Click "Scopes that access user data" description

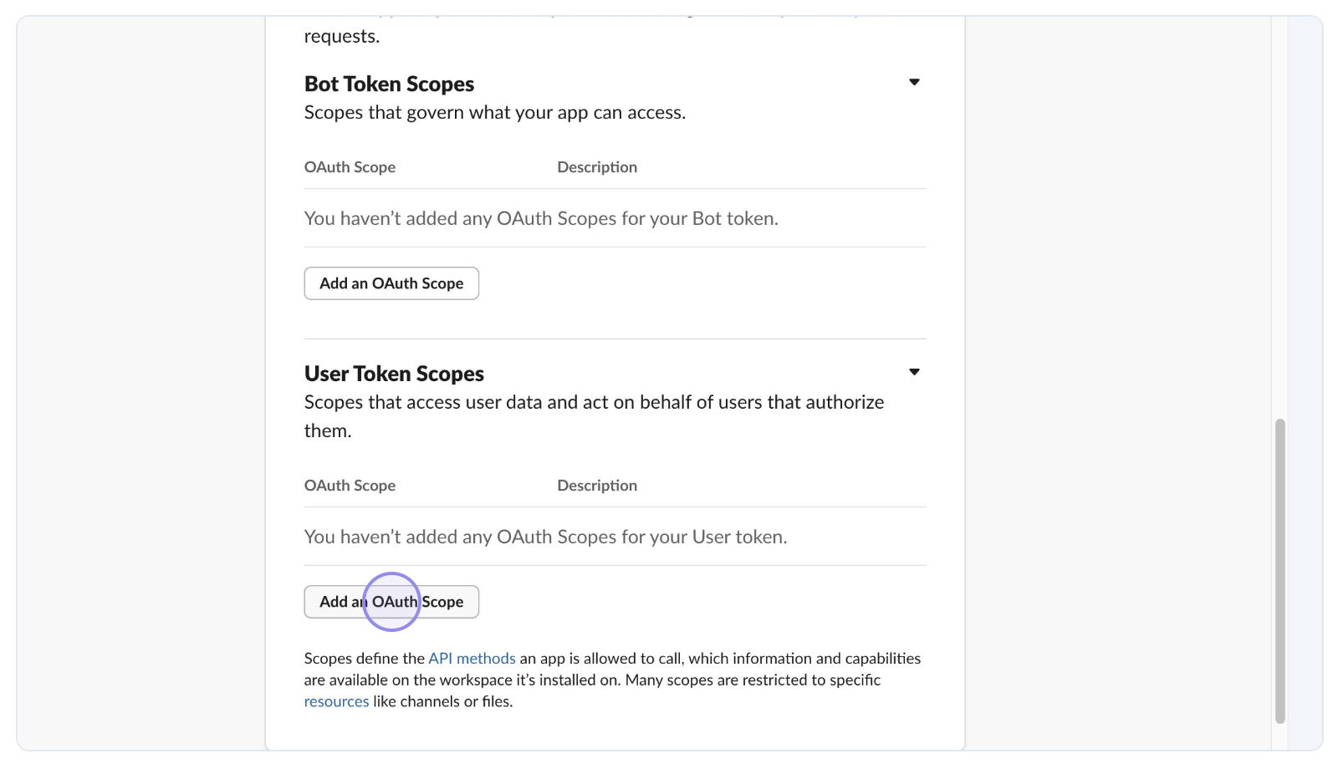click(594, 403)
